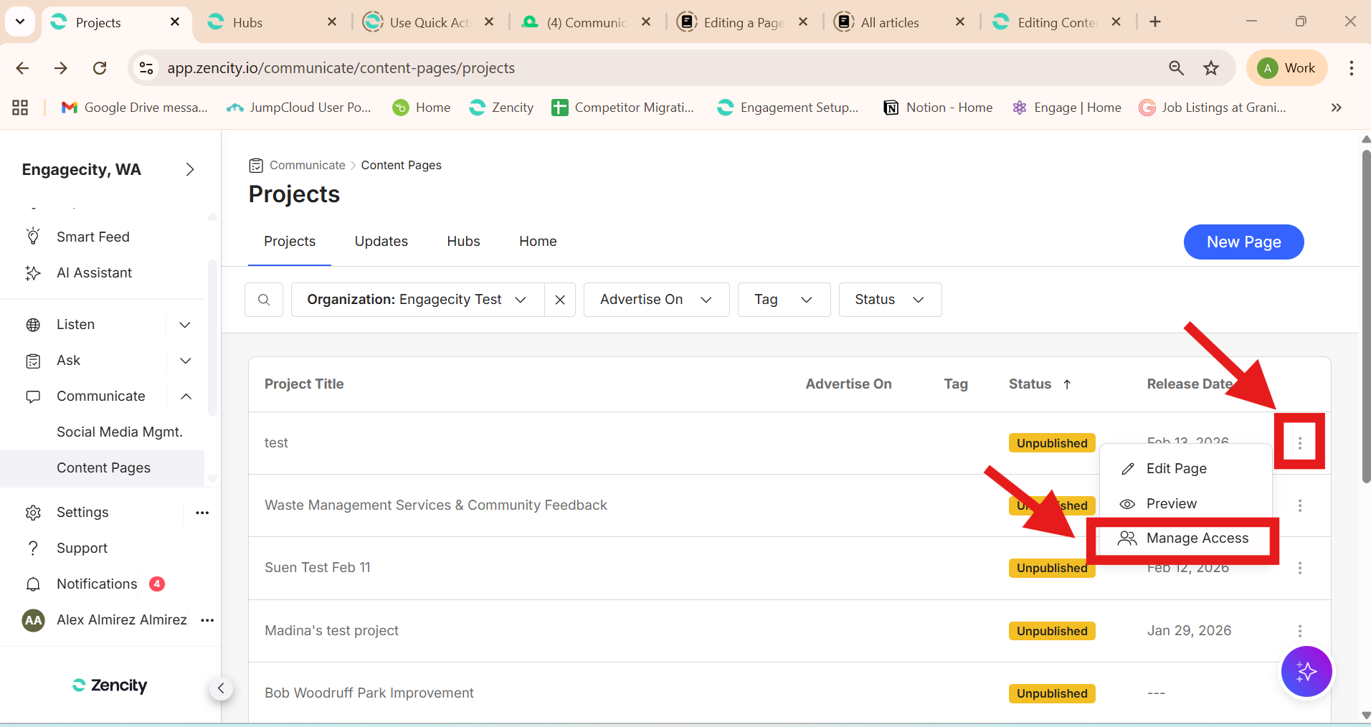The width and height of the screenshot is (1371, 727).
Task: Click the Notifications bell in sidebar
Action: [x=33, y=584]
